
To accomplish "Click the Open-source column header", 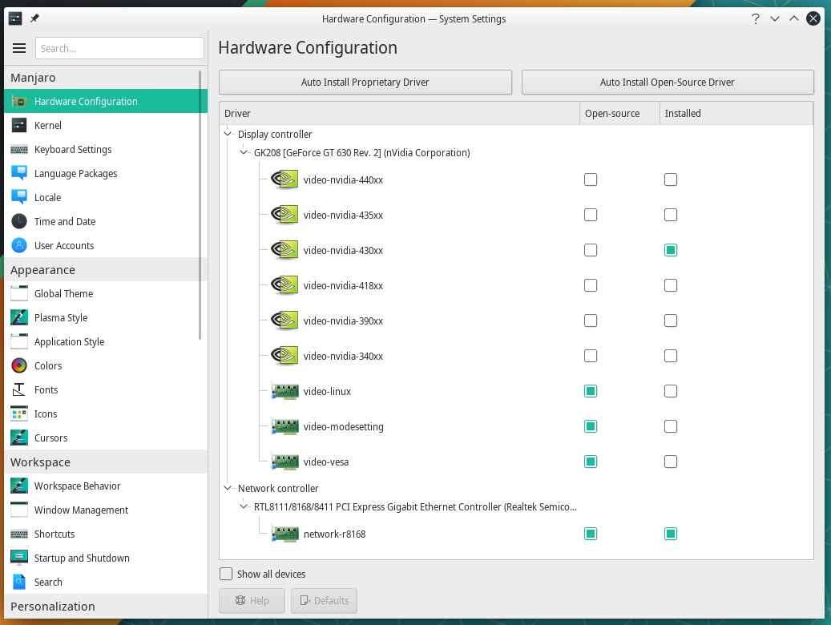I will tap(619, 114).
